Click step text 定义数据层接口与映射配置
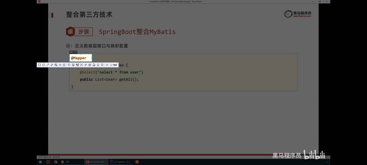Viewport: 367px width, 165px height. (x=101, y=46)
